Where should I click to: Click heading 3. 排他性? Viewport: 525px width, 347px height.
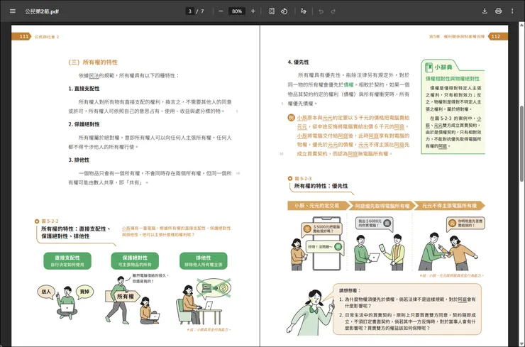click(x=79, y=160)
